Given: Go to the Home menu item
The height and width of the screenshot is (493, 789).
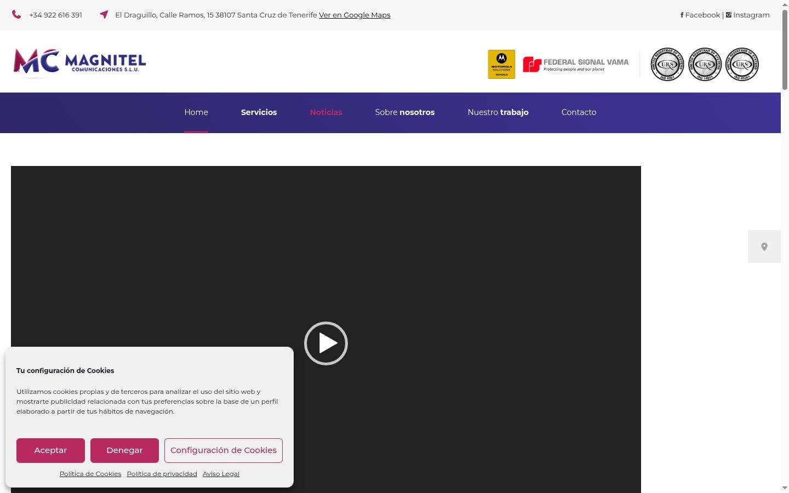Looking at the screenshot, I should 196,112.
